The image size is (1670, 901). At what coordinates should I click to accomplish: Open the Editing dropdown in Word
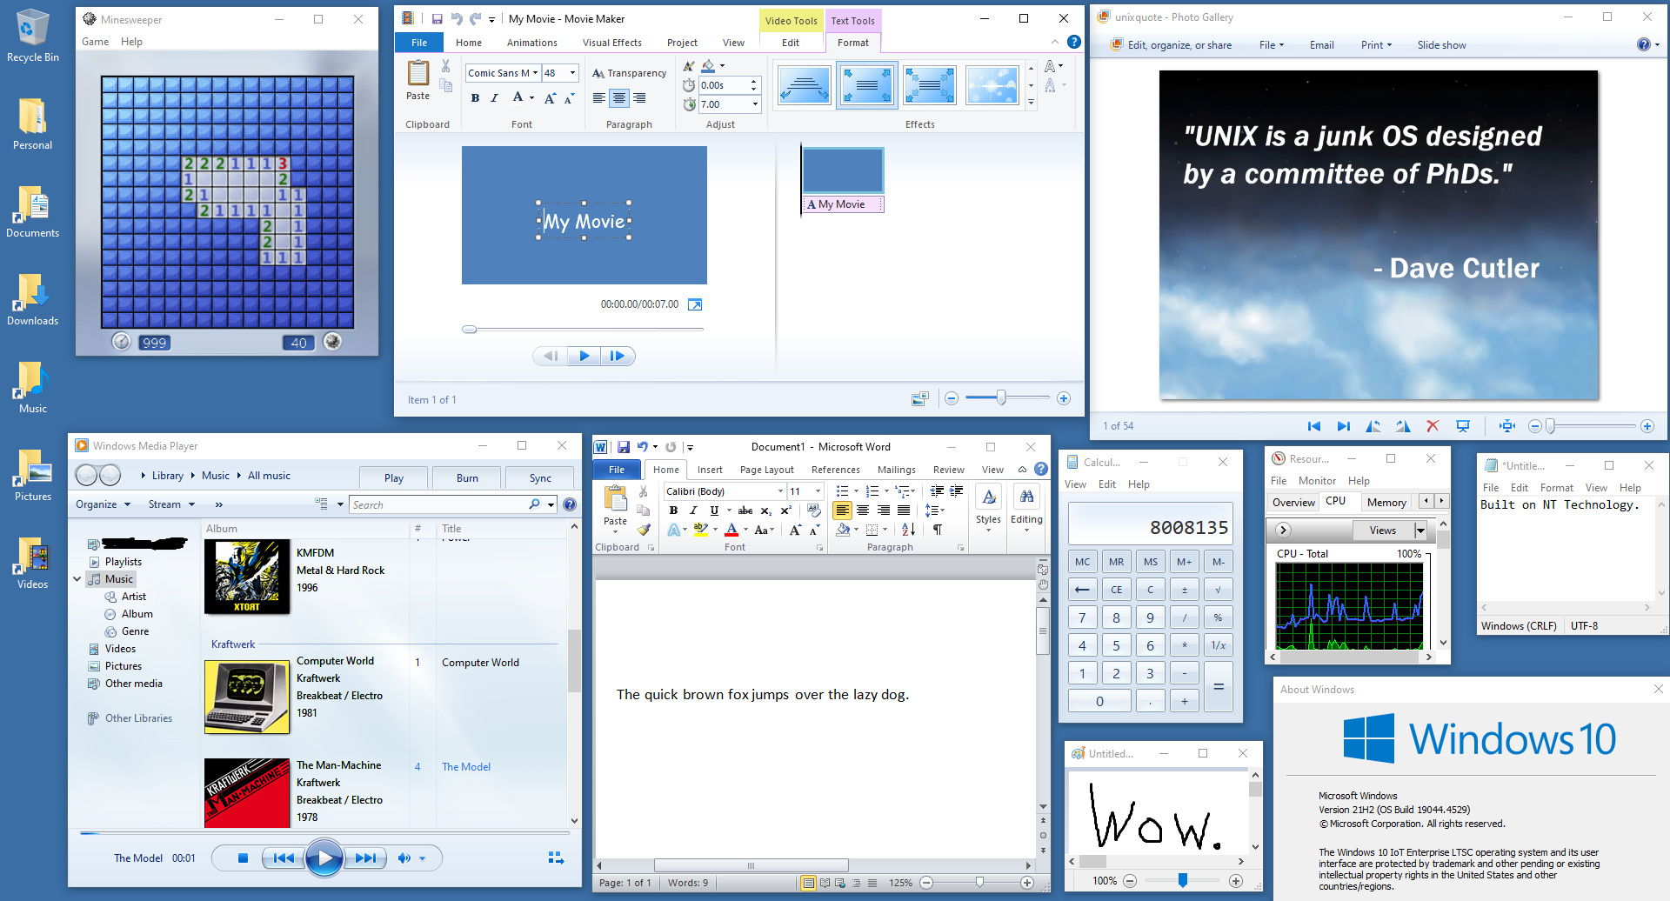[x=1026, y=511]
